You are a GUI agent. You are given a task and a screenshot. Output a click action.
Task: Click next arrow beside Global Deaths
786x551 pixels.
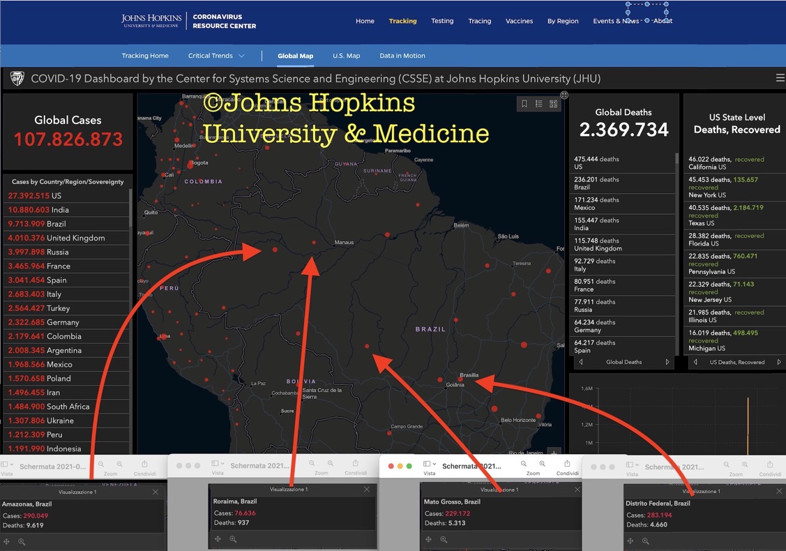[667, 362]
